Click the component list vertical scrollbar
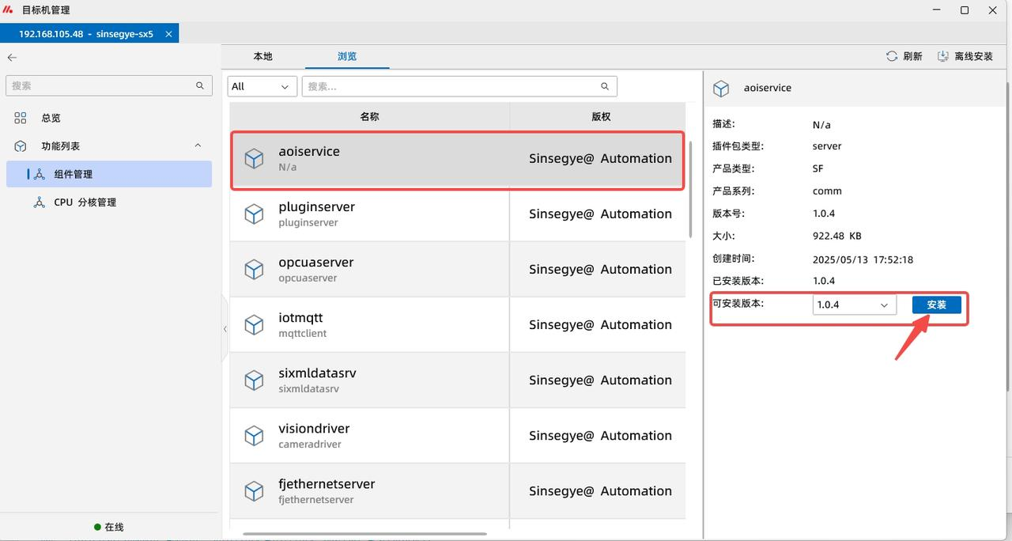Image resolution: width=1012 pixels, height=541 pixels. click(x=691, y=190)
